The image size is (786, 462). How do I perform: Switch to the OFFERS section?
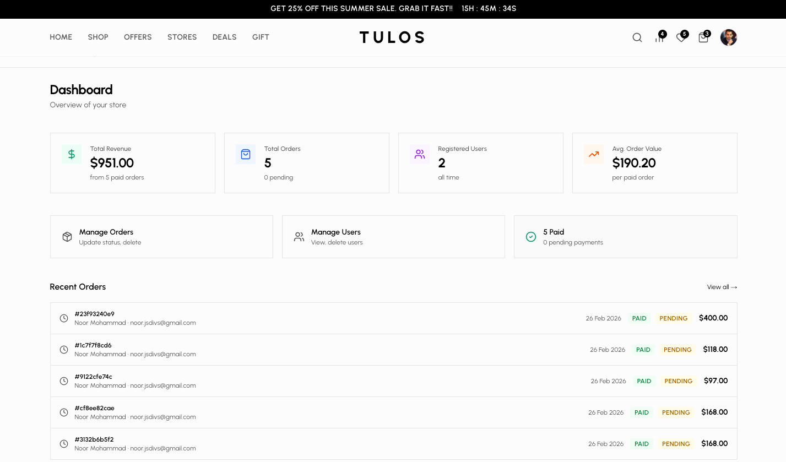(x=138, y=37)
